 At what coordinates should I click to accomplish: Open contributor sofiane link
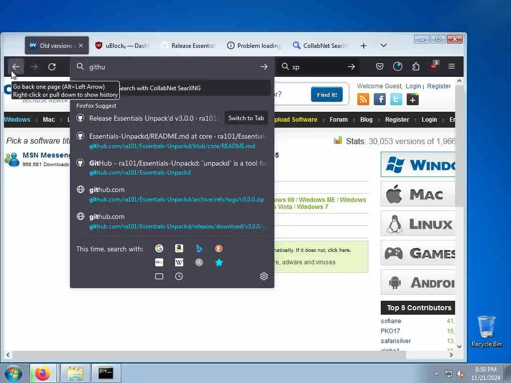(x=391, y=321)
